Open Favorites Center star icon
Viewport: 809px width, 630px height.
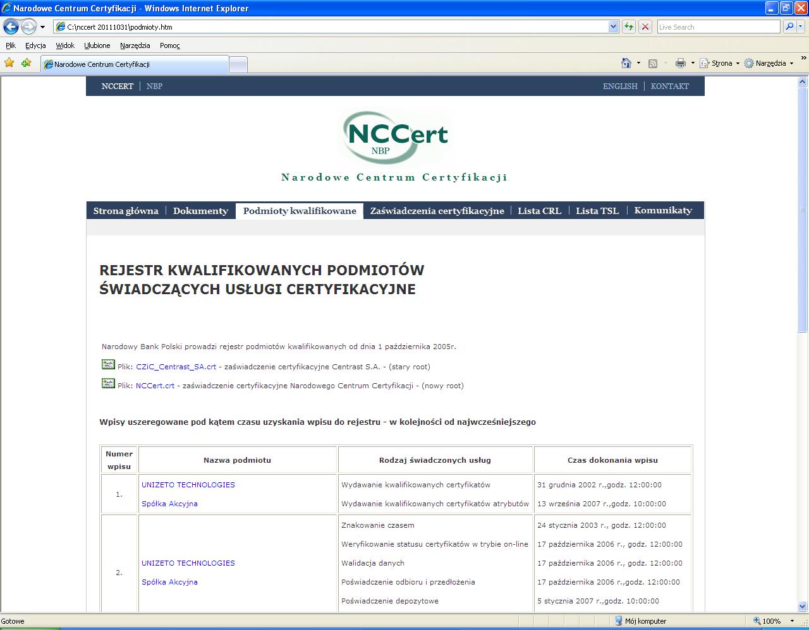[x=9, y=63]
